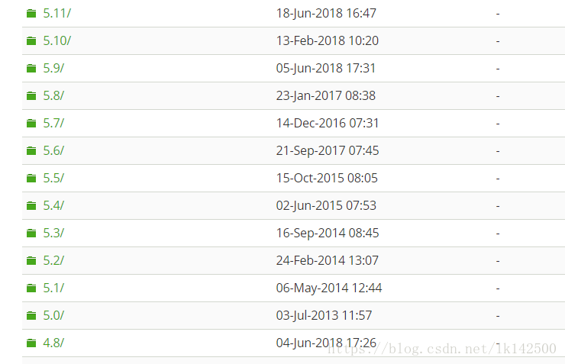Browse the 5.0/ folder link

(x=53, y=316)
